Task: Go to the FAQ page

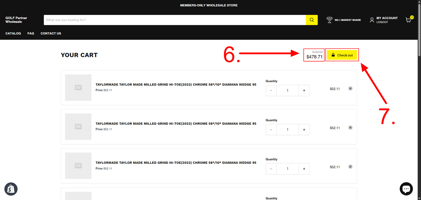Action: 31,33
